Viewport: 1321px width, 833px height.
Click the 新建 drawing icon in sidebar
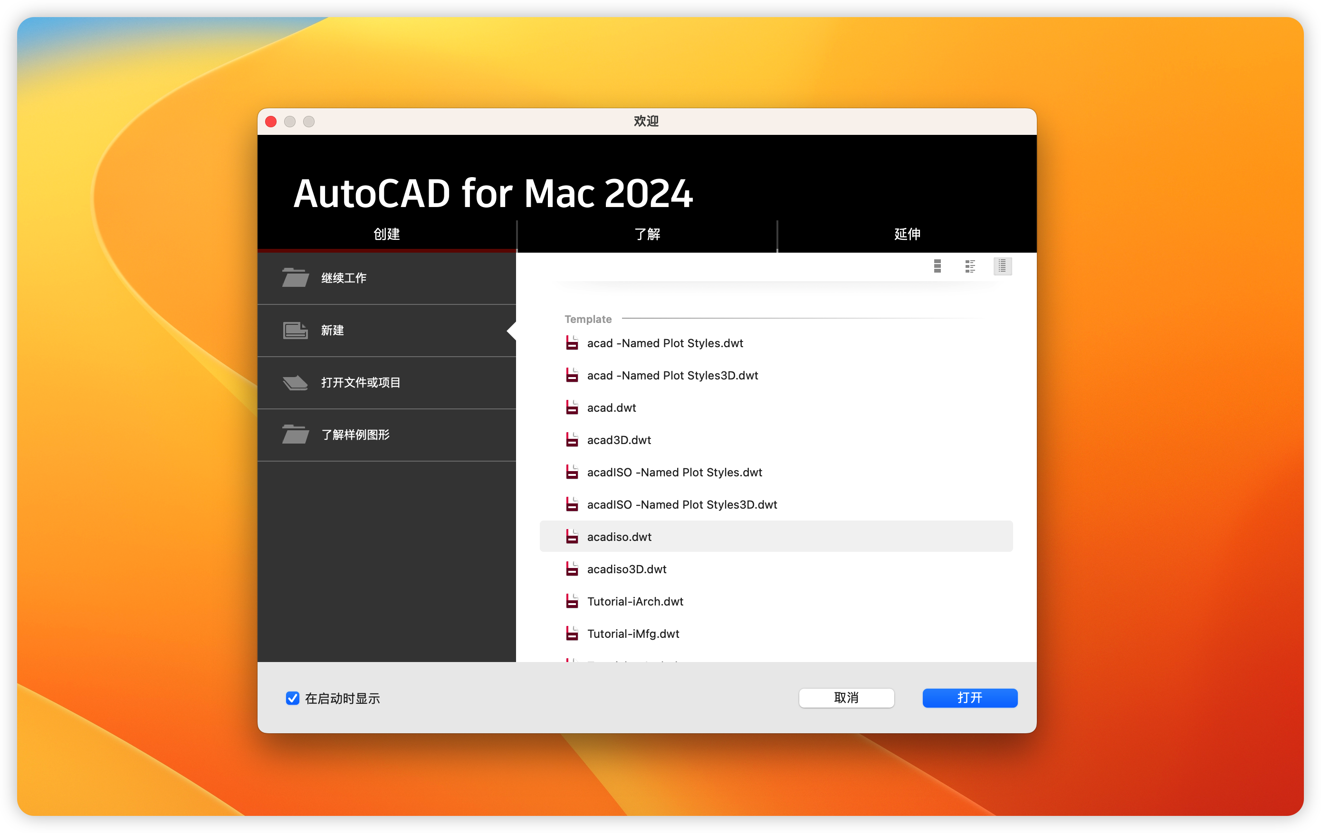[x=295, y=330]
